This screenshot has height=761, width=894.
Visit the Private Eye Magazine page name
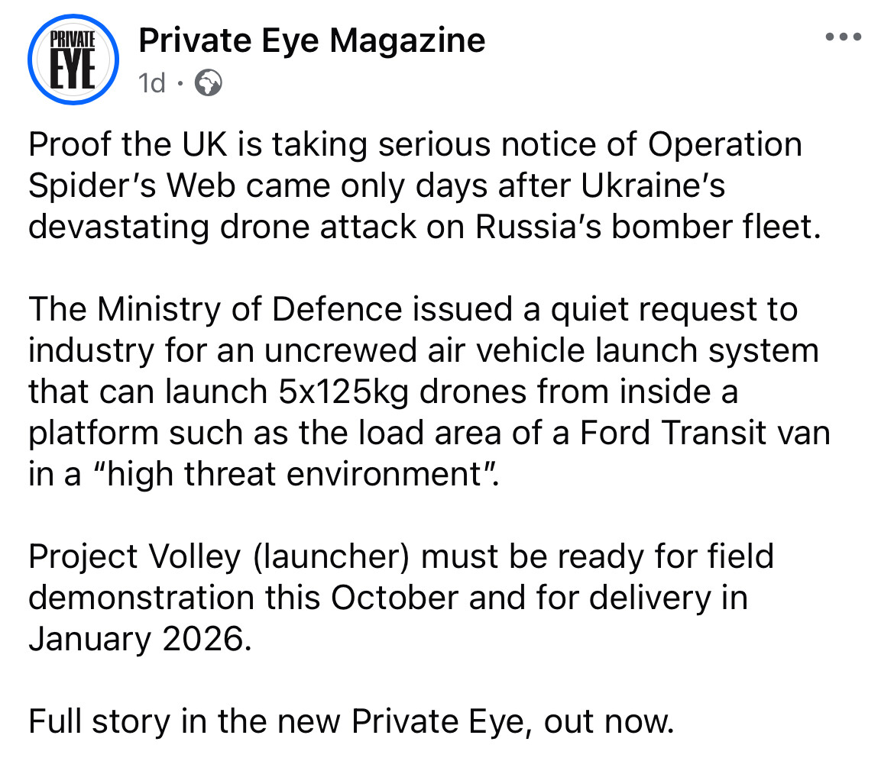point(312,40)
